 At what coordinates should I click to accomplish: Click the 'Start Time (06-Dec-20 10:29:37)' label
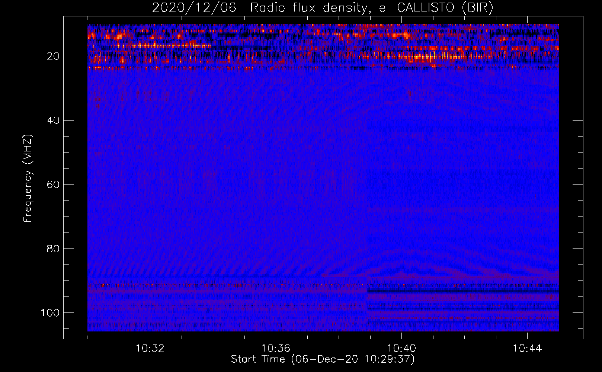pos(323,359)
